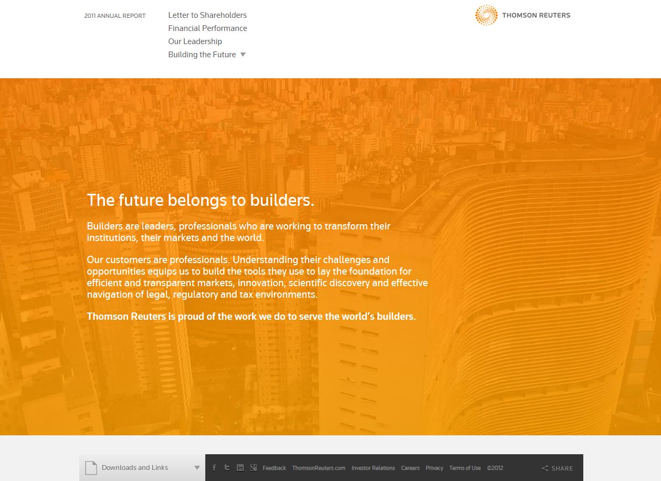Navigate to Our Leadership

click(x=195, y=41)
